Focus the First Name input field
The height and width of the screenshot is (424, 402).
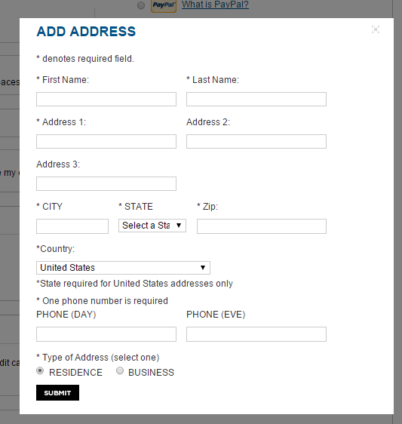[106, 100]
